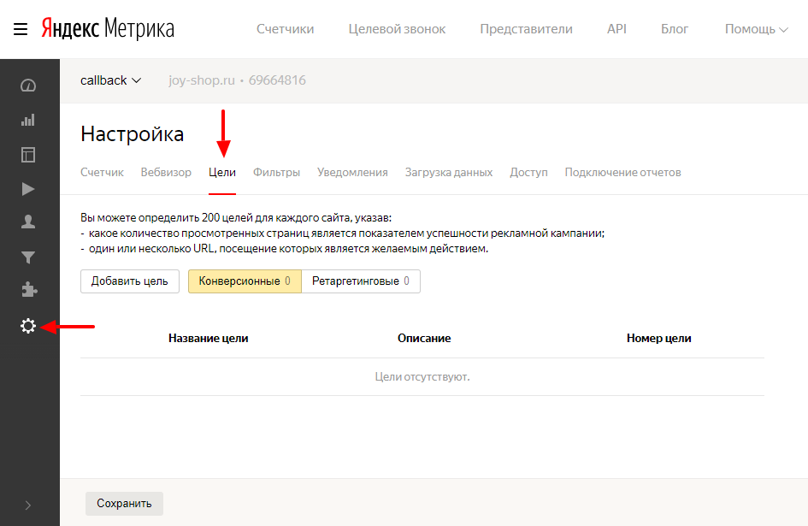Click the Добавить цель button
808x526 pixels.
129,281
